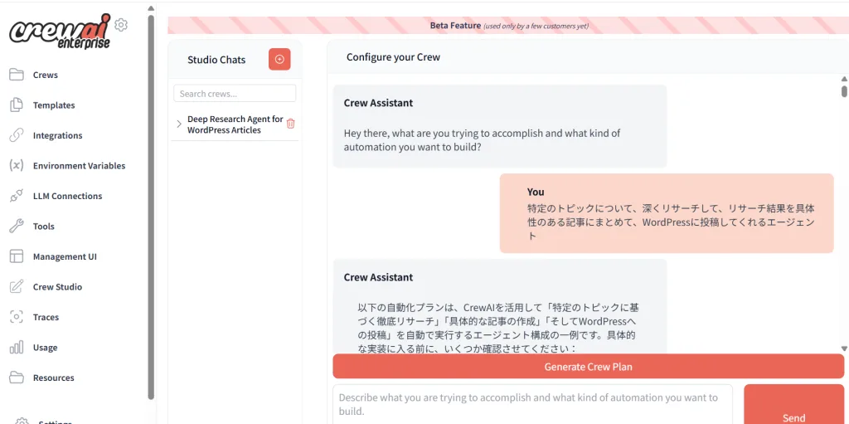Go to Integrations page
The height and width of the screenshot is (424, 849).
pos(58,135)
